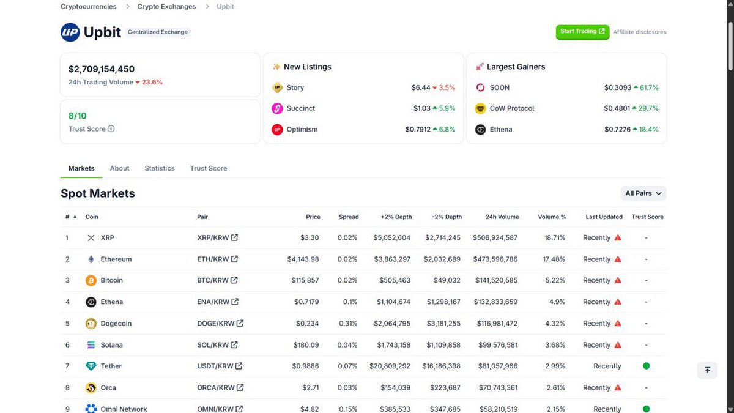
Task: Click the SOON coin icon
Action: (480, 87)
